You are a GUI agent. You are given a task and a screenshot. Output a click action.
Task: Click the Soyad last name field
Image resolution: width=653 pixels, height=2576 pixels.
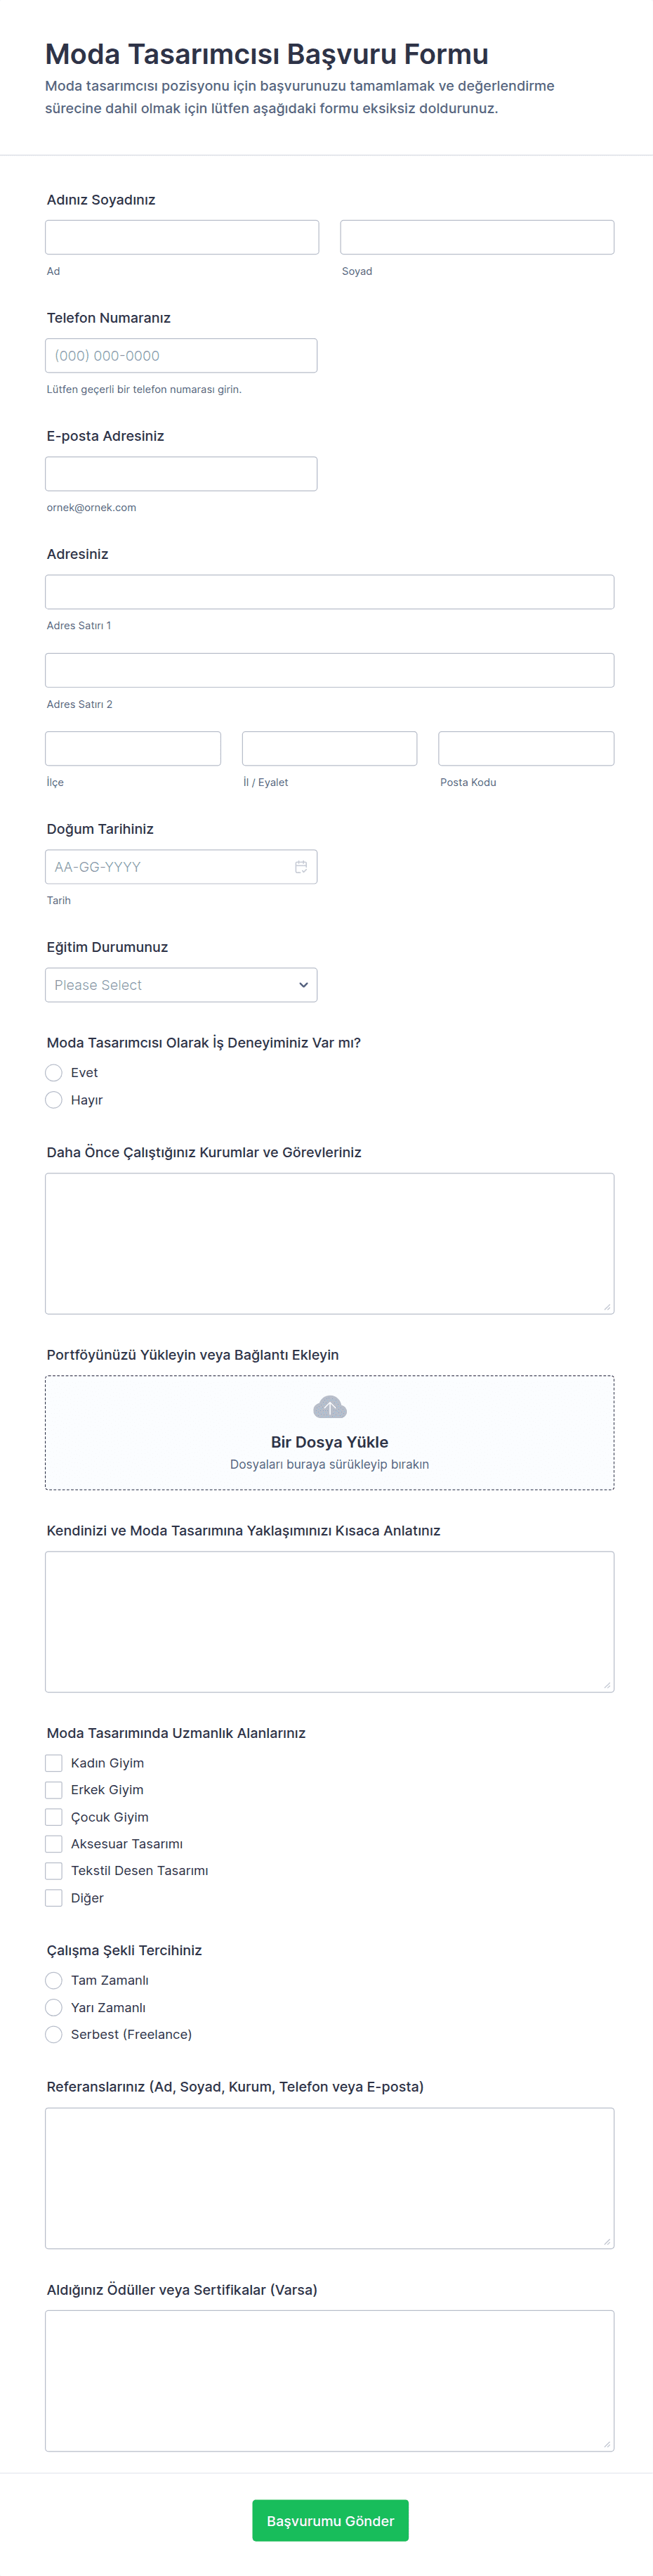tap(476, 237)
